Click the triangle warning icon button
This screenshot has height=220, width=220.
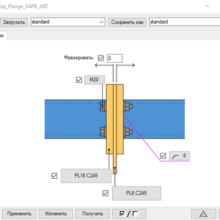click(204, 214)
